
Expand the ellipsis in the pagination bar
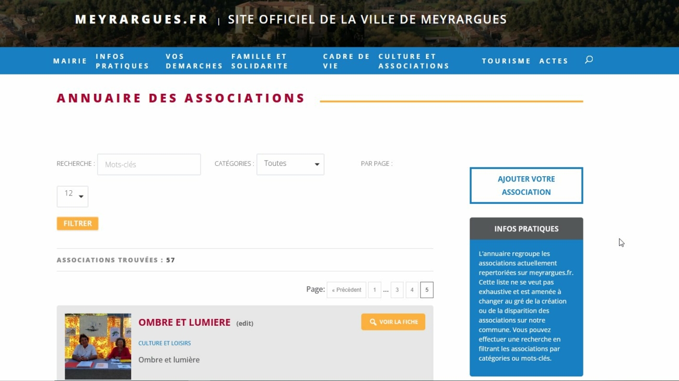[385, 290]
